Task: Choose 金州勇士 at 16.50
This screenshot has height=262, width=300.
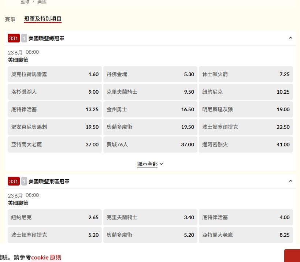Action: [x=150, y=109]
